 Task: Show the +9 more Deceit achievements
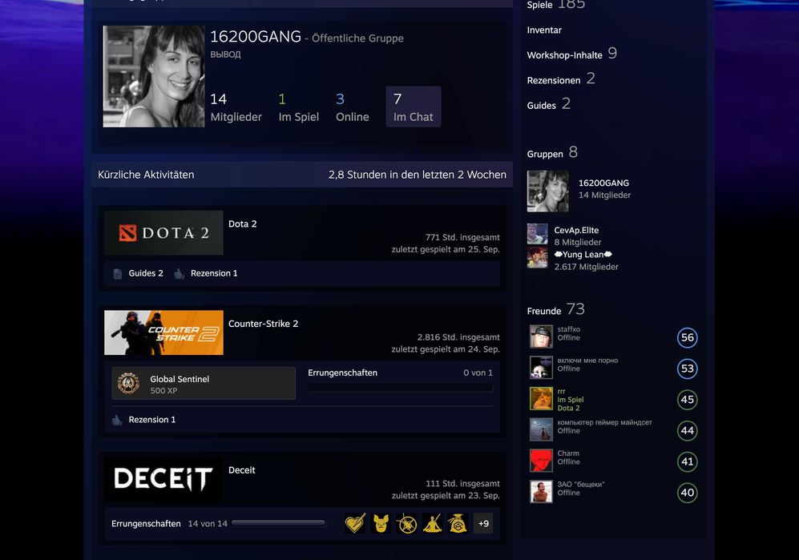(x=483, y=523)
